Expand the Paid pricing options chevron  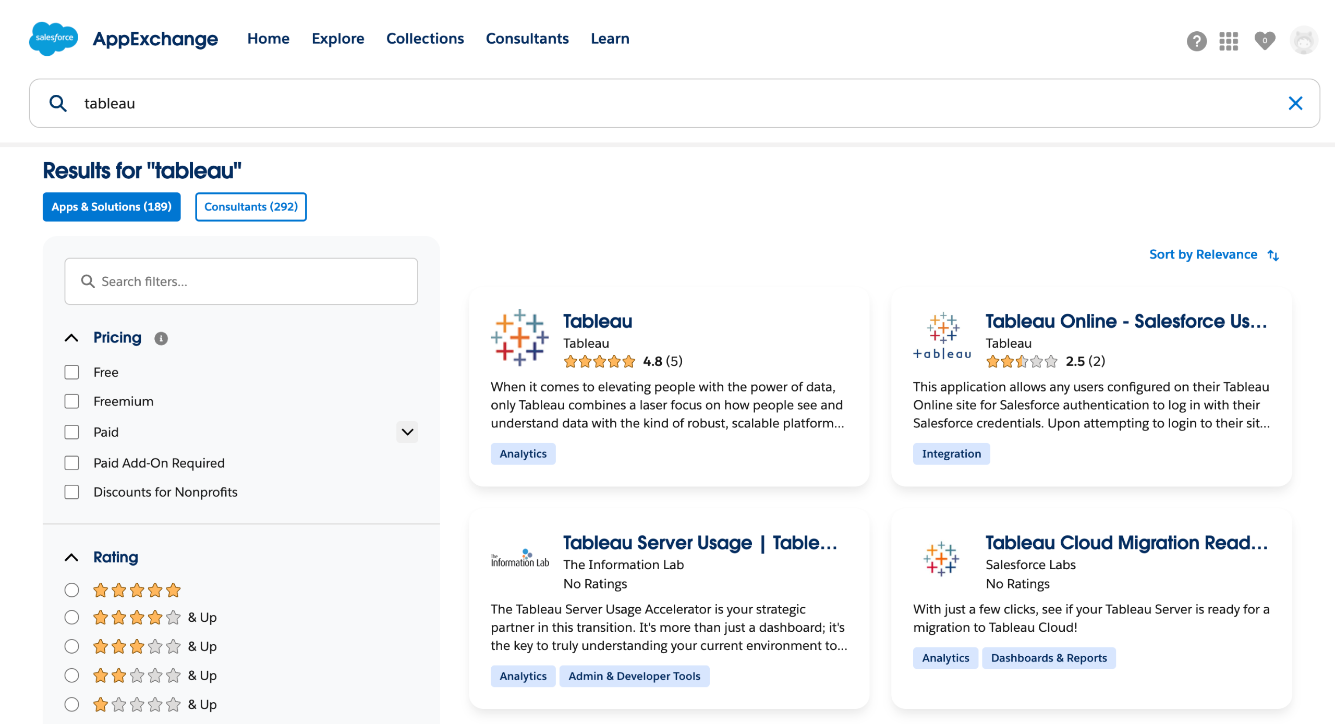point(407,432)
